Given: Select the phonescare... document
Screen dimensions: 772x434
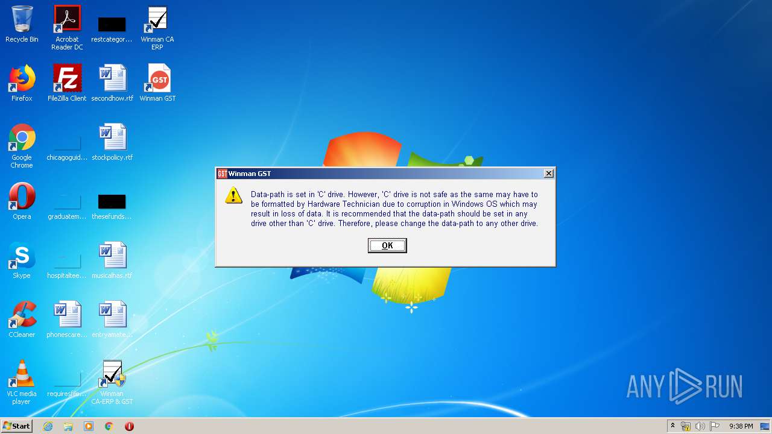Looking at the screenshot, I should tap(67, 319).
